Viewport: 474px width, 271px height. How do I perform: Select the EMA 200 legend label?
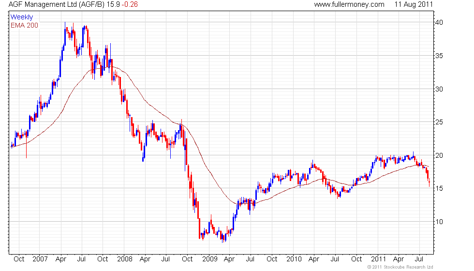(24, 25)
